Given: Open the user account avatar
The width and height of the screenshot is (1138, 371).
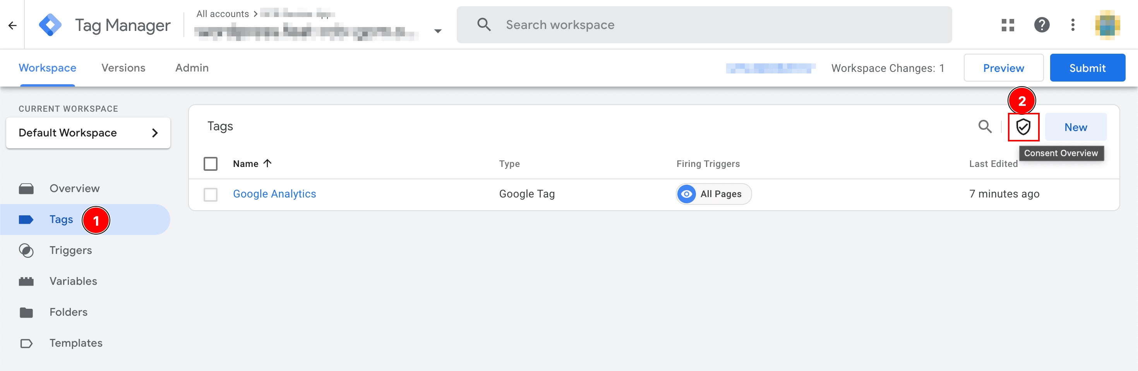Looking at the screenshot, I should pyautogui.click(x=1107, y=25).
